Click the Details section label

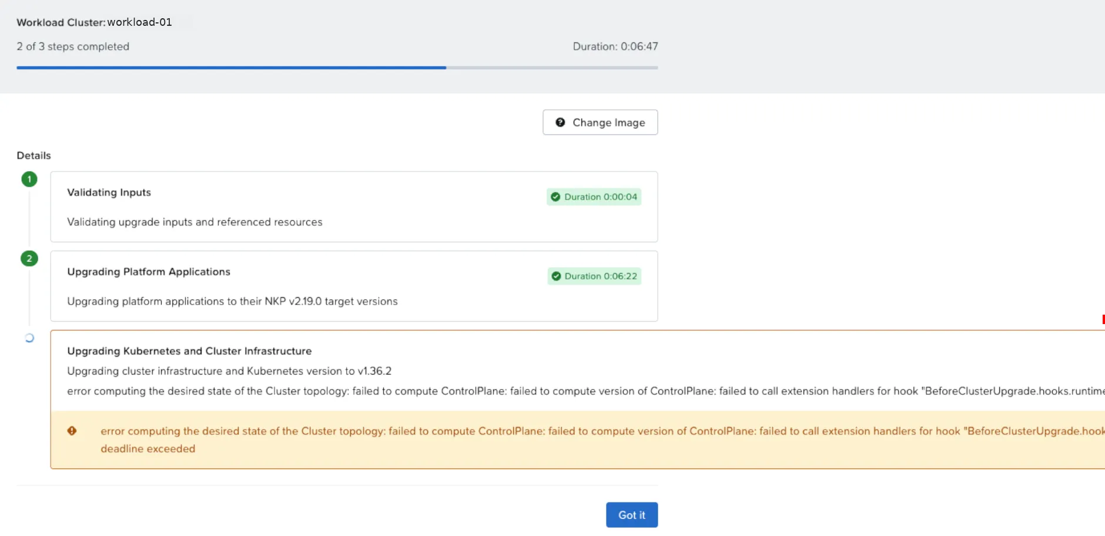pos(34,156)
